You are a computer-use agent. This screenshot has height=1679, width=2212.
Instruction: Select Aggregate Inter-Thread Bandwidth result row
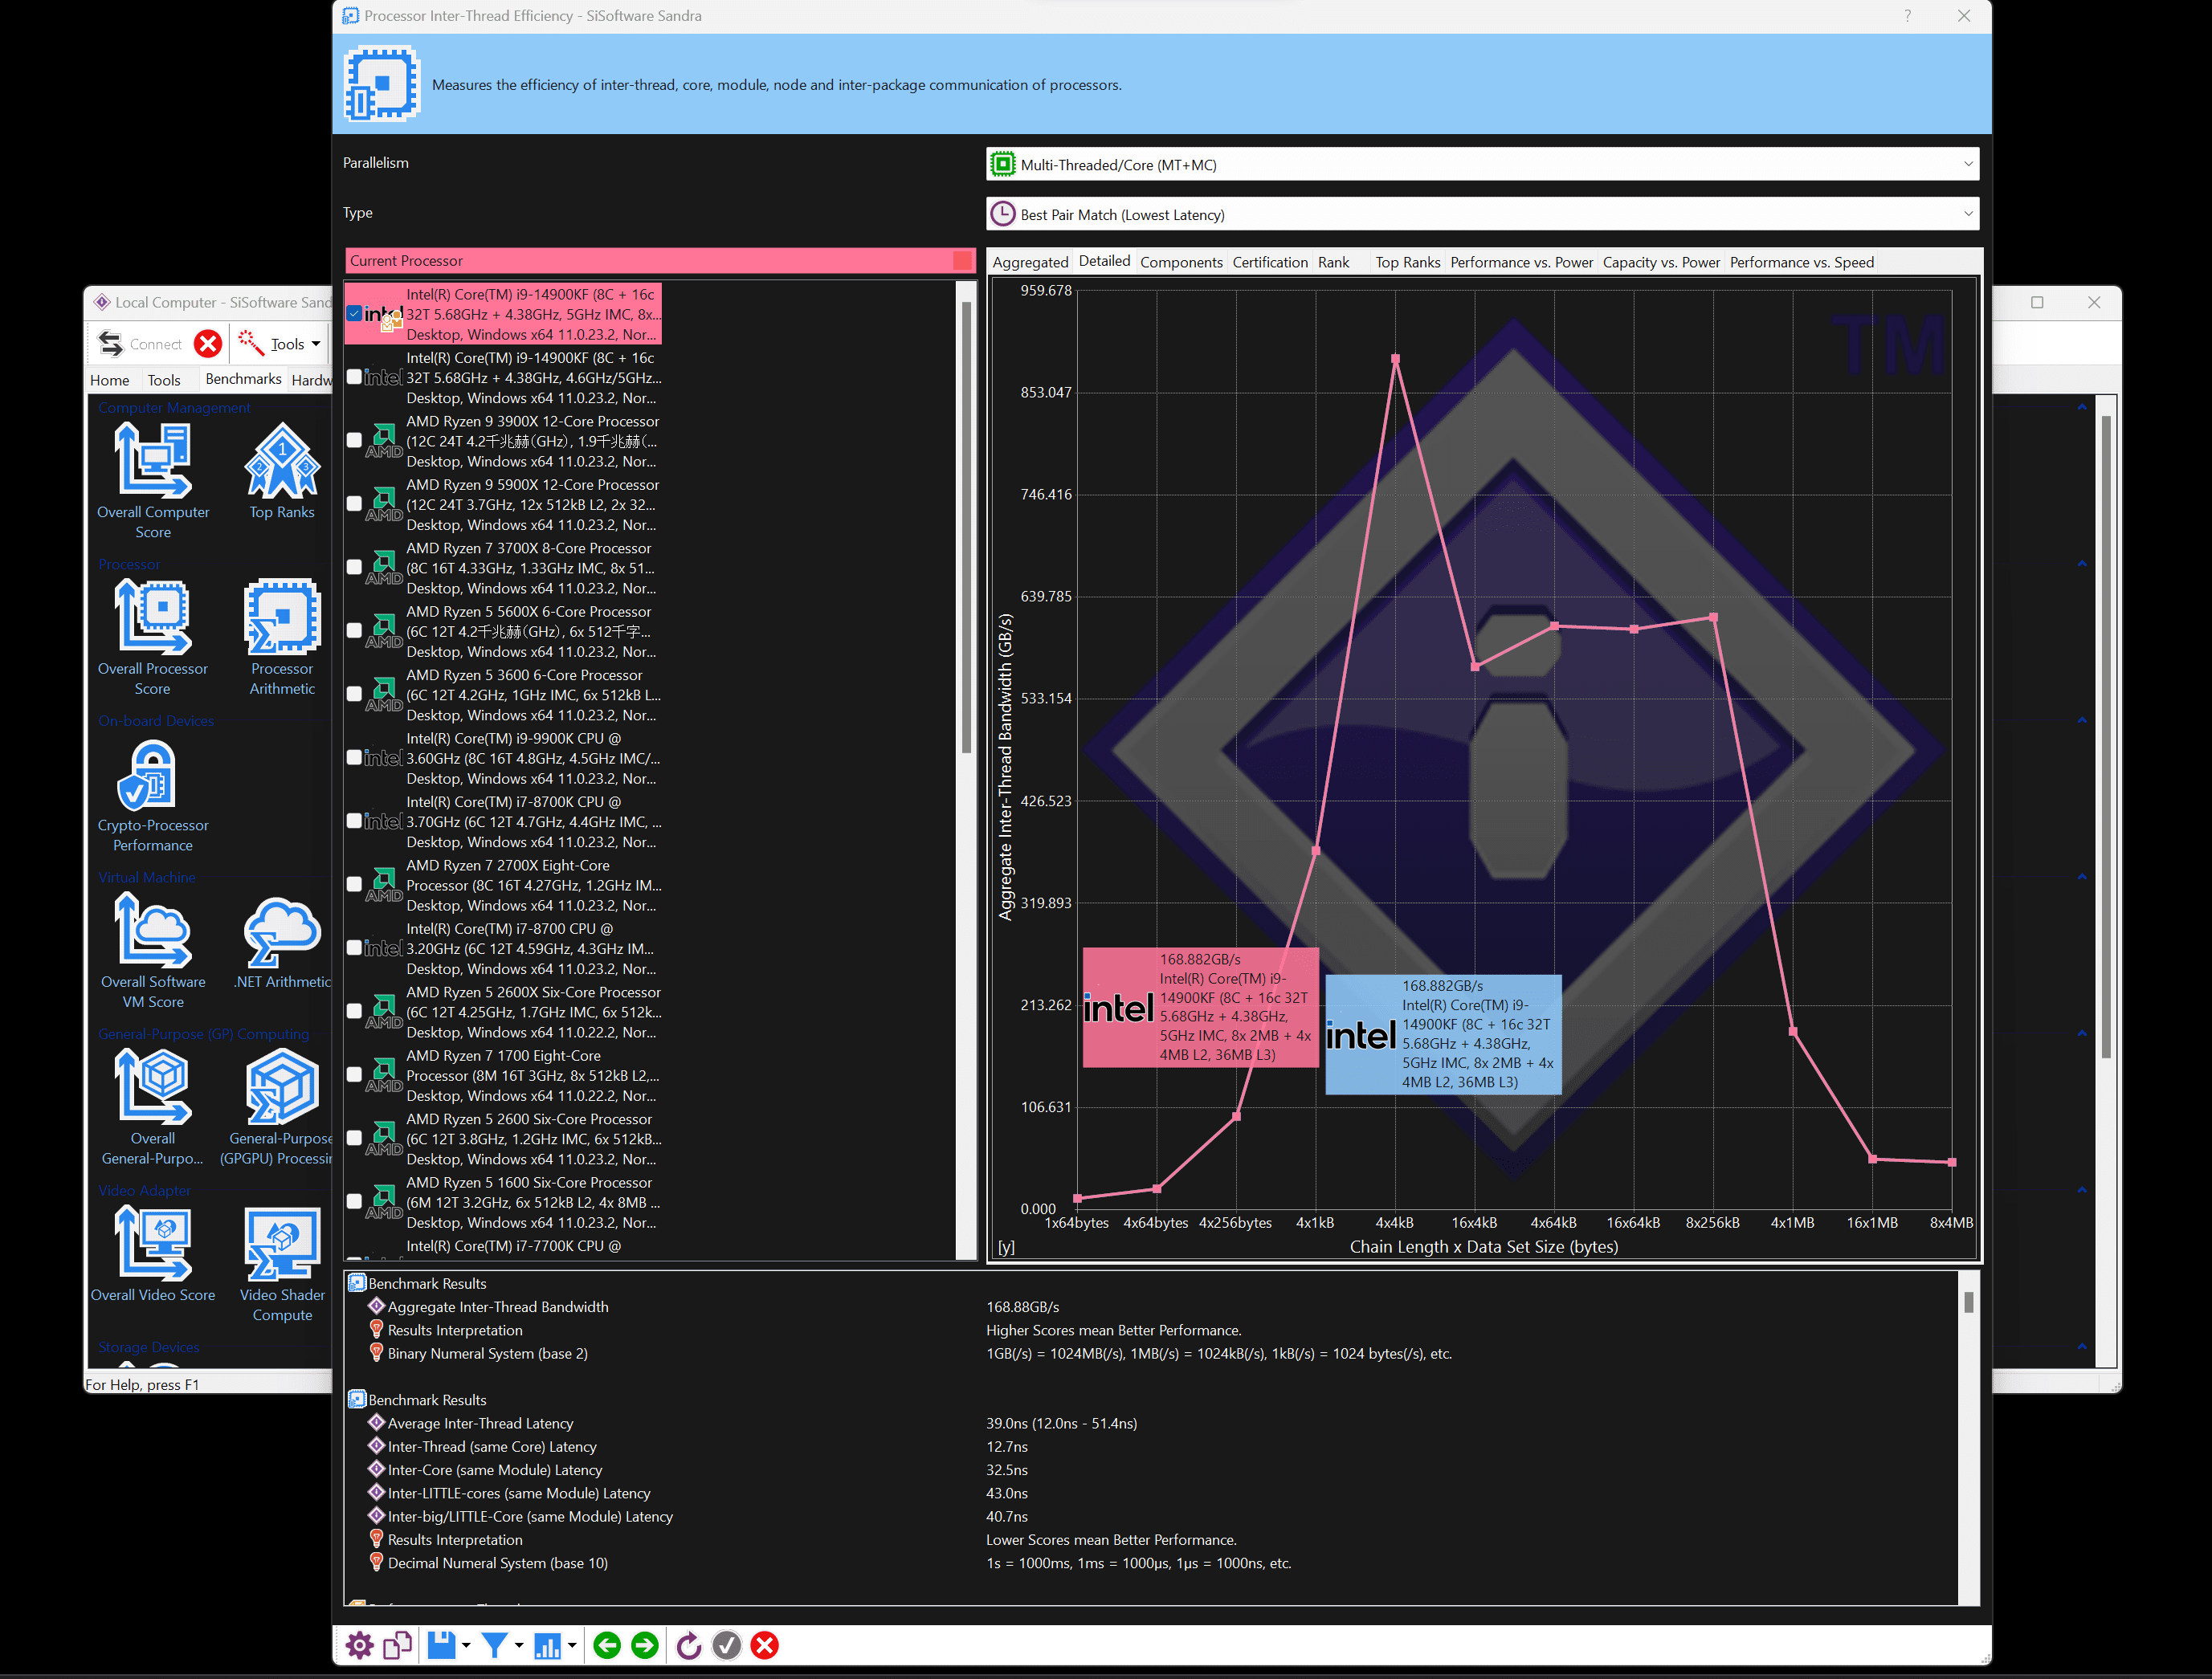(497, 1307)
